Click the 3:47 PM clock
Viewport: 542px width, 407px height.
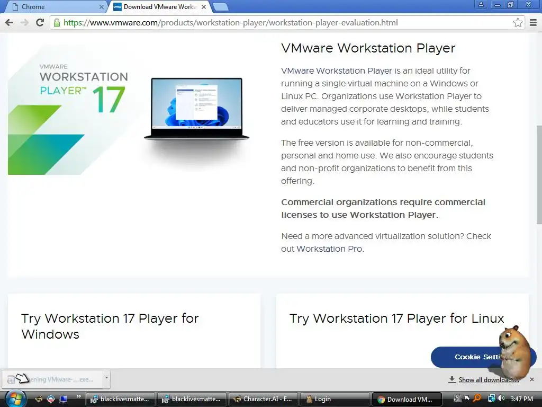521,399
